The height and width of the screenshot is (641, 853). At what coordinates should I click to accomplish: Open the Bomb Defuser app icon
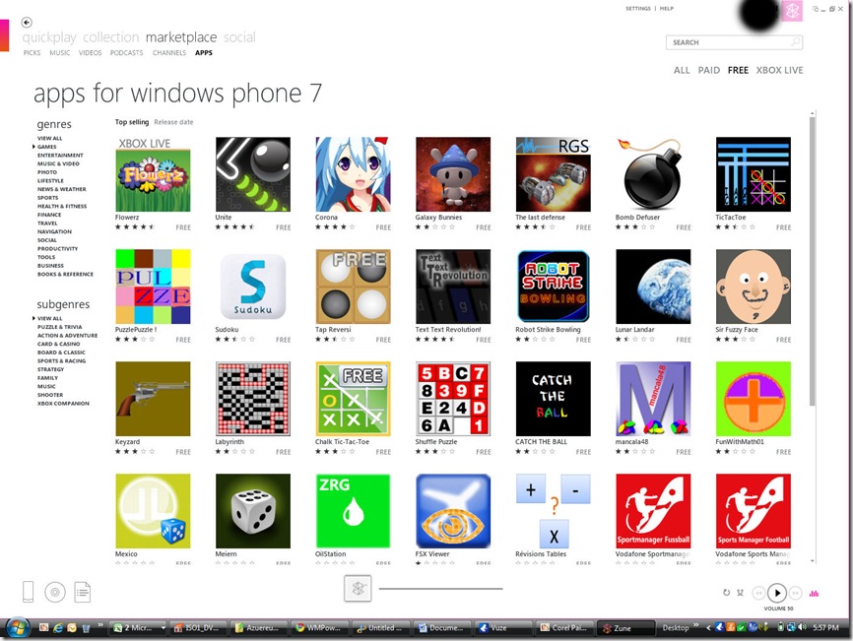(x=653, y=174)
